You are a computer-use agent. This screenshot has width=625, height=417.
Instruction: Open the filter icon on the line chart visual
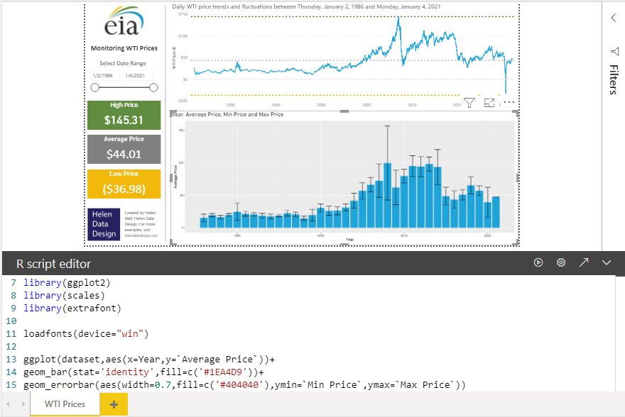[469, 103]
